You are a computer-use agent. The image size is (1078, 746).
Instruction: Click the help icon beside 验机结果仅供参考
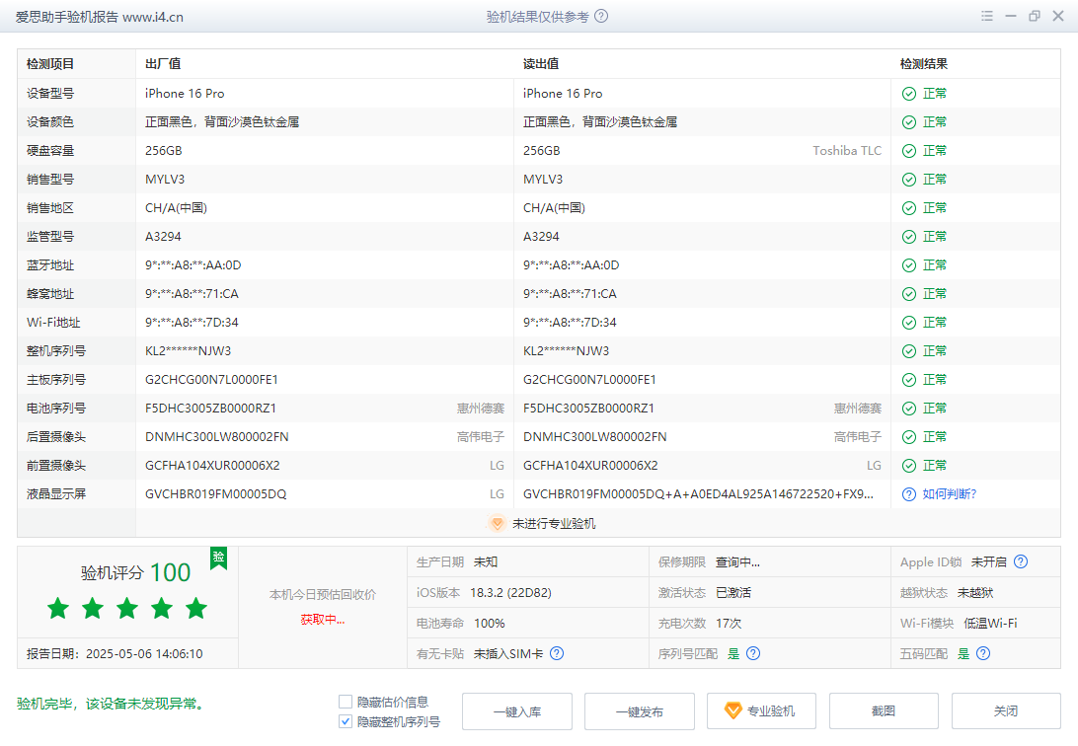tap(601, 16)
